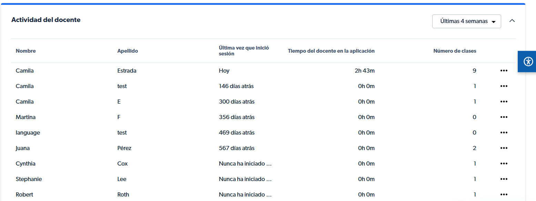The width and height of the screenshot is (536, 201).
Task: Open the Últimas 4 semanas dropdown
Action: click(466, 21)
